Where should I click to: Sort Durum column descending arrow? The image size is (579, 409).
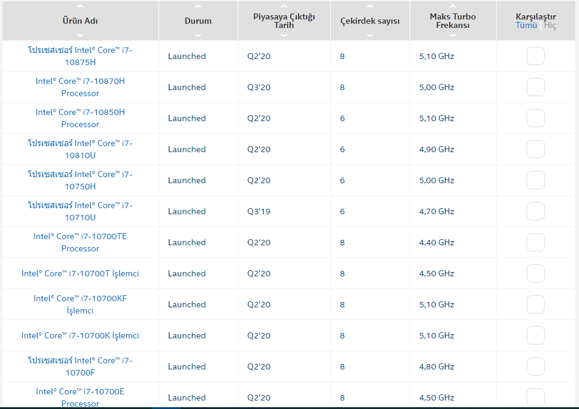pyautogui.click(x=198, y=35)
